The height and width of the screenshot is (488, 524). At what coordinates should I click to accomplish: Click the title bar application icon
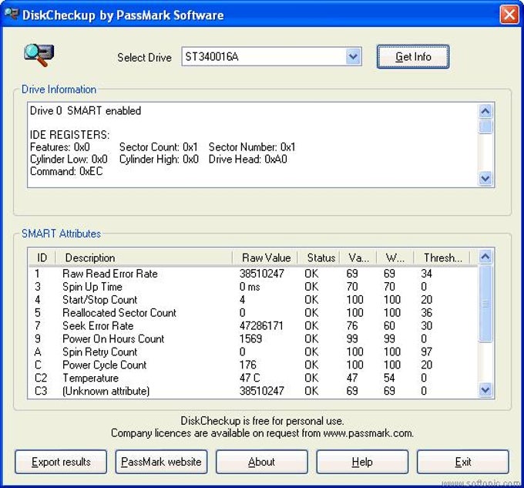(12, 14)
